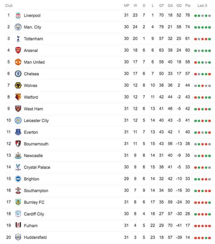This screenshot has width=215, height=244.
Task: Open the Crystal Palace team link
Action: (37, 167)
